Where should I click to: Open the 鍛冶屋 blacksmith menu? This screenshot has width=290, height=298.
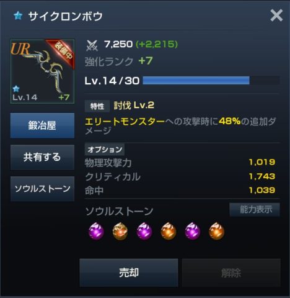click(42, 125)
